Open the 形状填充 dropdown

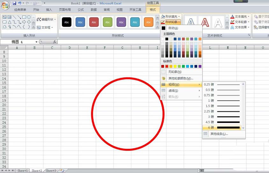coord(170,17)
